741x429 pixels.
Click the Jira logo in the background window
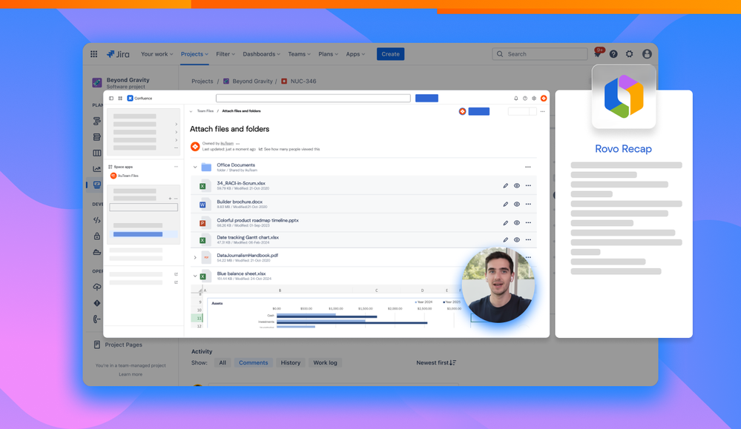pyautogui.click(x=118, y=54)
